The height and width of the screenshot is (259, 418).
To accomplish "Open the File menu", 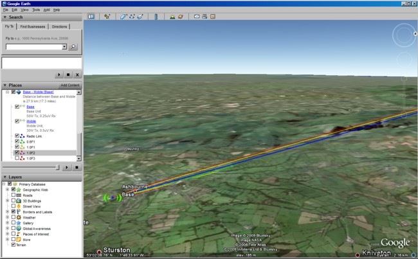I will (6, 10).
